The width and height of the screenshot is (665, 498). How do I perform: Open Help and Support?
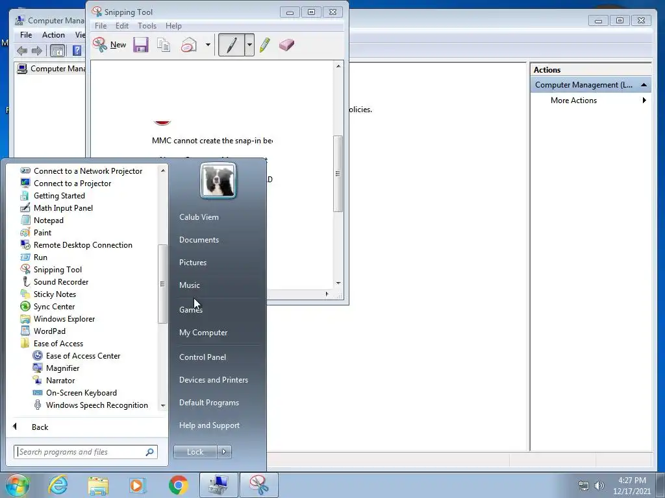pos(209,425)
